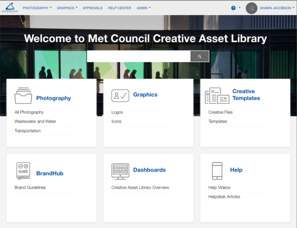Select the Wastewater and Water link
297x228 pixels.
pyautogui.click(x=35, y=122)
